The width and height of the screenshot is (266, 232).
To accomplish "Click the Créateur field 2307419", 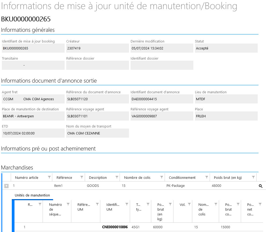I will (98, 48).
